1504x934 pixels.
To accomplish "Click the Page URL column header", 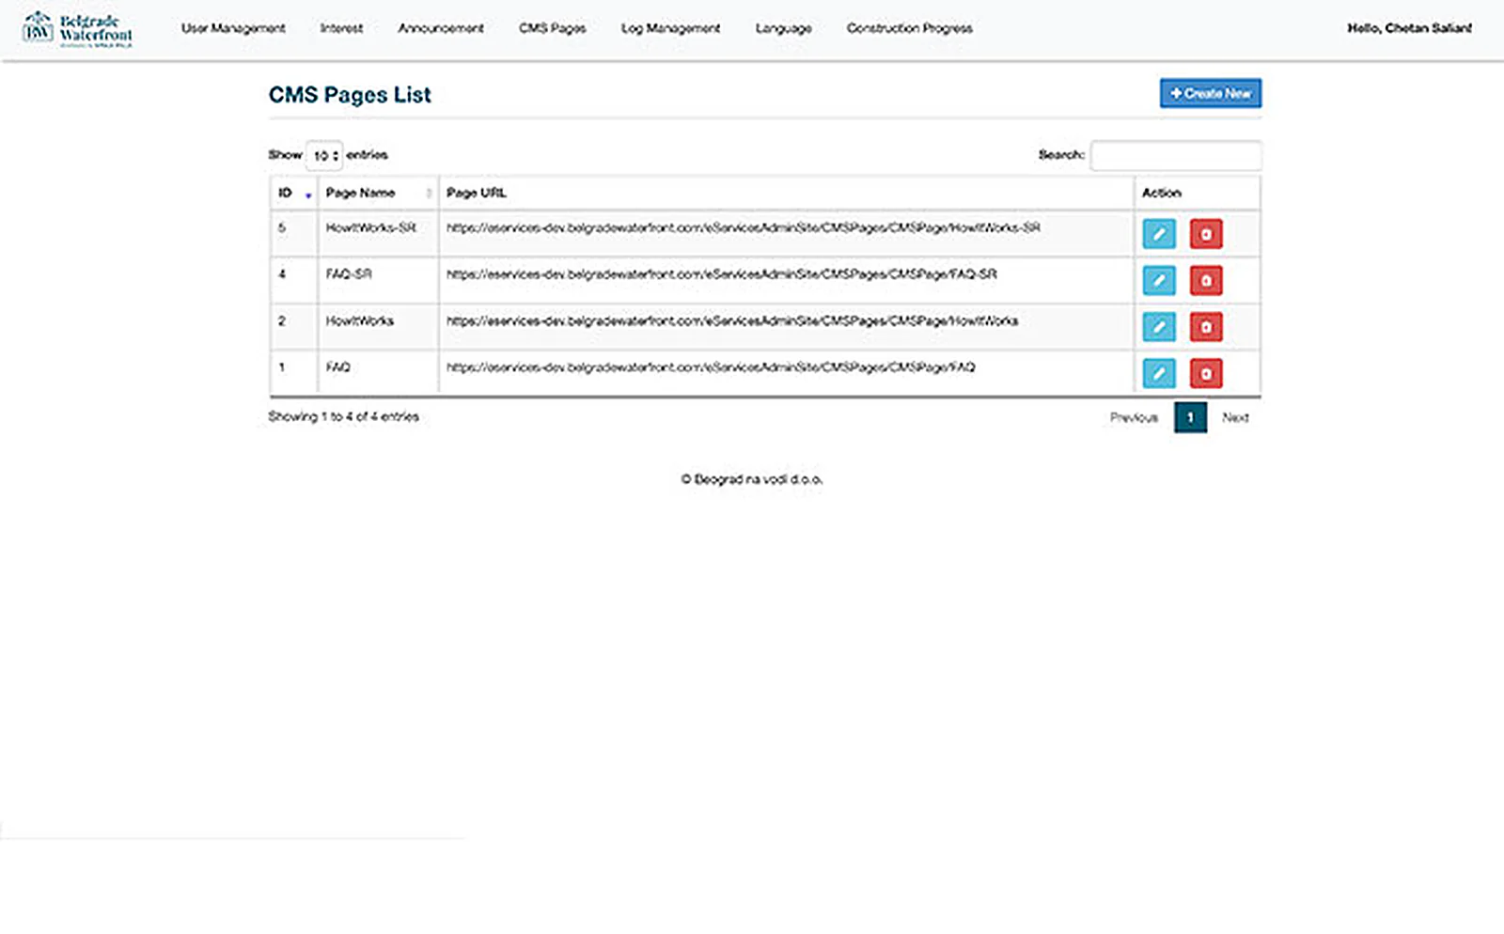I will pyautogui.click(x=786, y=193).
